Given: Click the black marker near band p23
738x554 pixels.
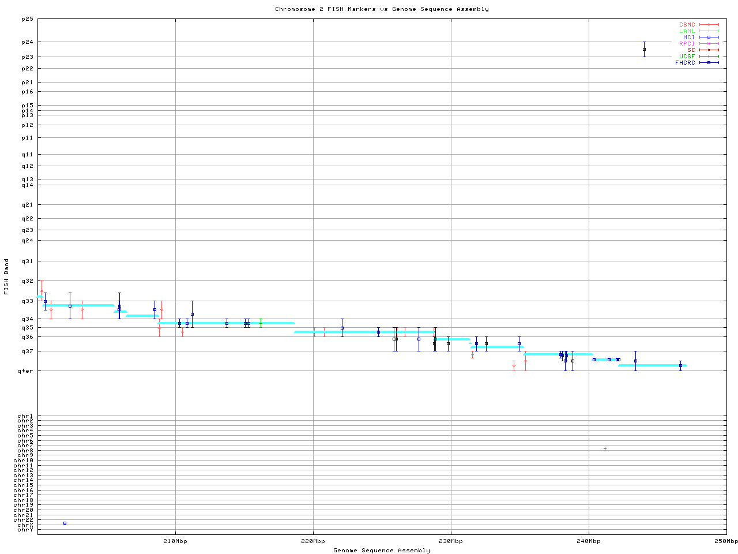Looking at the screenshot, I should point(644,49).
